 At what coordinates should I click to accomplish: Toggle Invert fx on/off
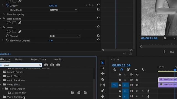4,27
